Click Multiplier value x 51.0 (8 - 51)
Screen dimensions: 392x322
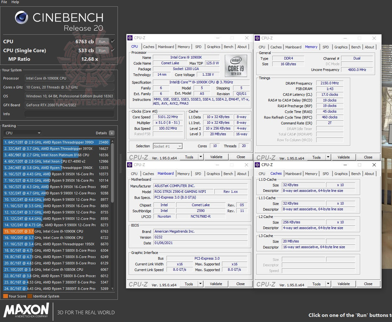(x=168, y=122)
